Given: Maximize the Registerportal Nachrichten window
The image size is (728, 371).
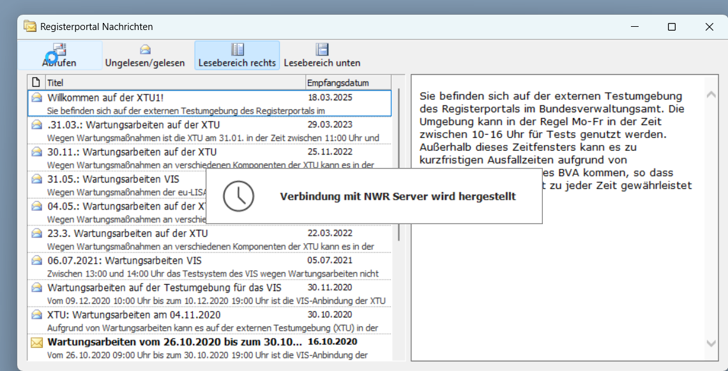Looking at the screenshot, I should coord(671,27).
